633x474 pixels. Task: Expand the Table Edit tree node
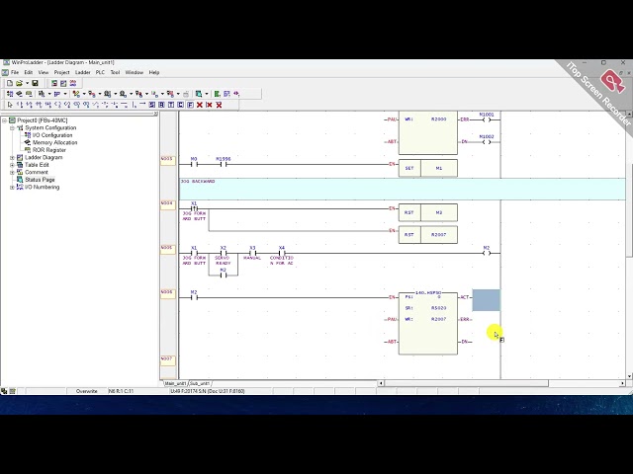[12, 165]
